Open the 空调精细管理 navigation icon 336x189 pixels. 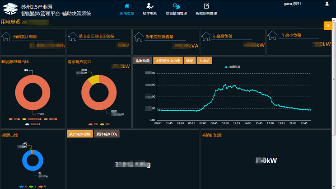(x=176, y=6)
